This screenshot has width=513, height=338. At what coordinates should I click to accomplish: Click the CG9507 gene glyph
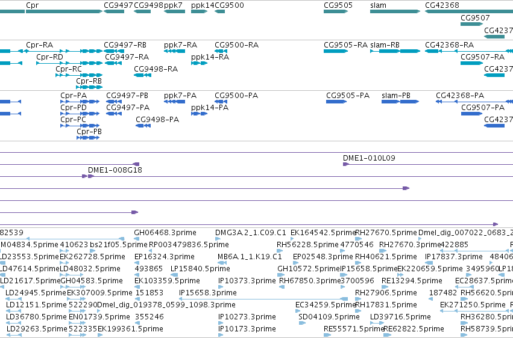tap(472, 24)
